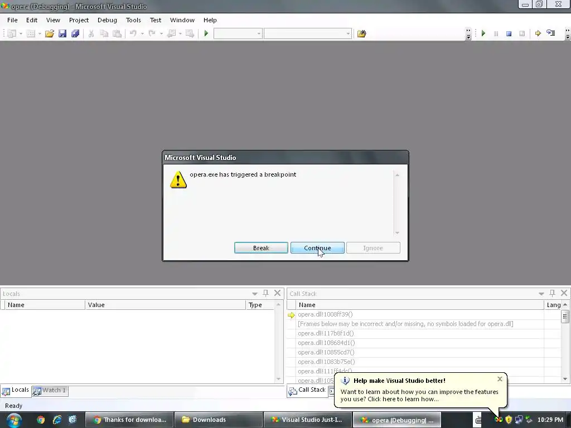
Task: Click the Start Debugging icon beside the configuration combo
Action: click(206, 33)
